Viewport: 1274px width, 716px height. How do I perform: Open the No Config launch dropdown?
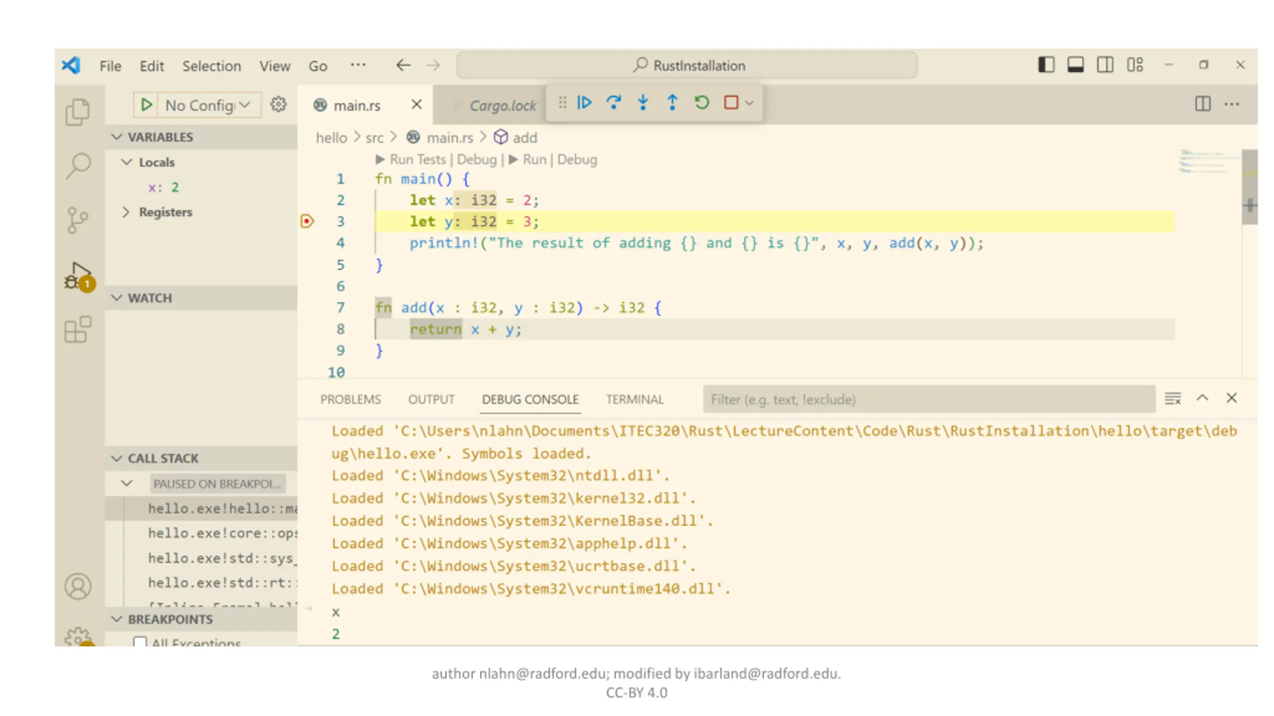tap(209, 105)
